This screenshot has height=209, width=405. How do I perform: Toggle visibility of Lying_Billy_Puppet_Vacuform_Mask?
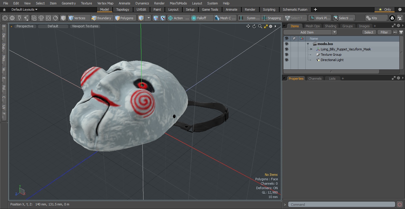click(x=286, y=49)
